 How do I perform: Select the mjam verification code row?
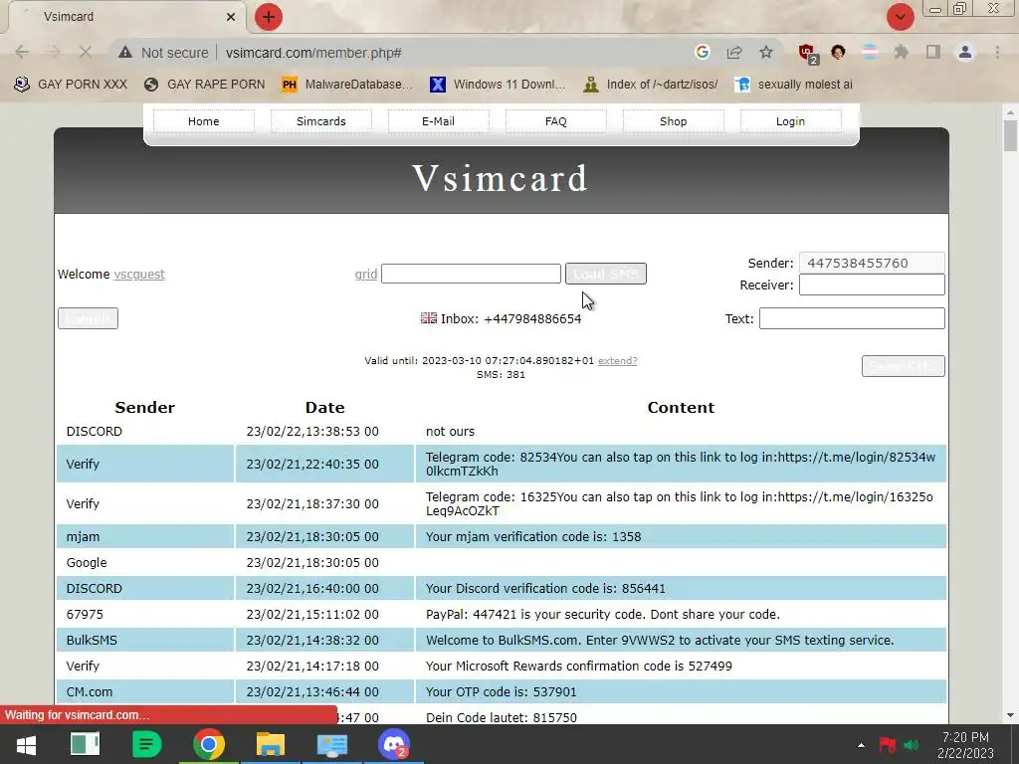[502, 536]
